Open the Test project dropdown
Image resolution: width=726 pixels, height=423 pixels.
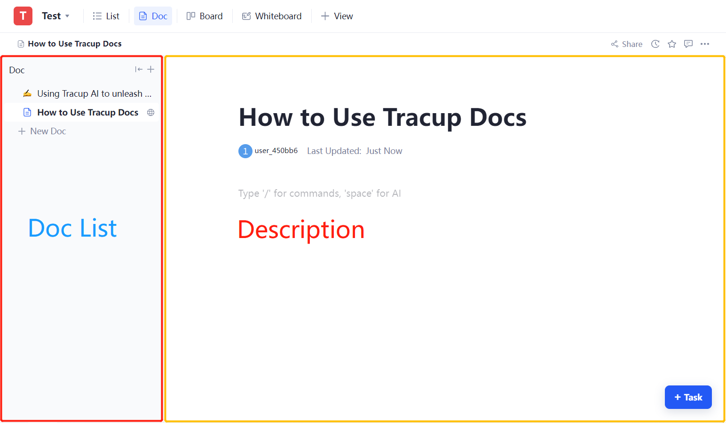click(55, 15)
